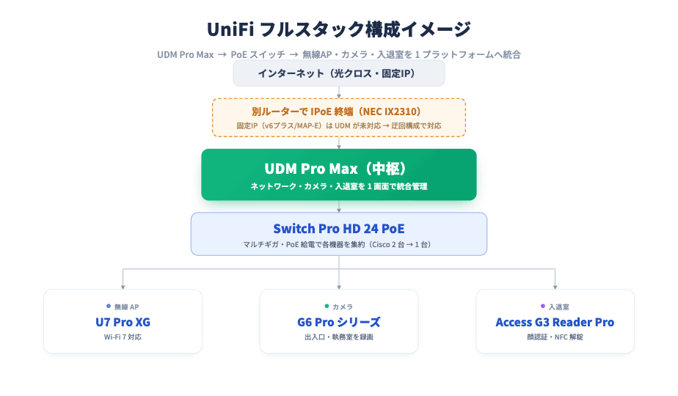This screenshot has height=396, width=678.
Task: Select the インターネット(光クロス・固定IP) box
Action: coord(339,73)
